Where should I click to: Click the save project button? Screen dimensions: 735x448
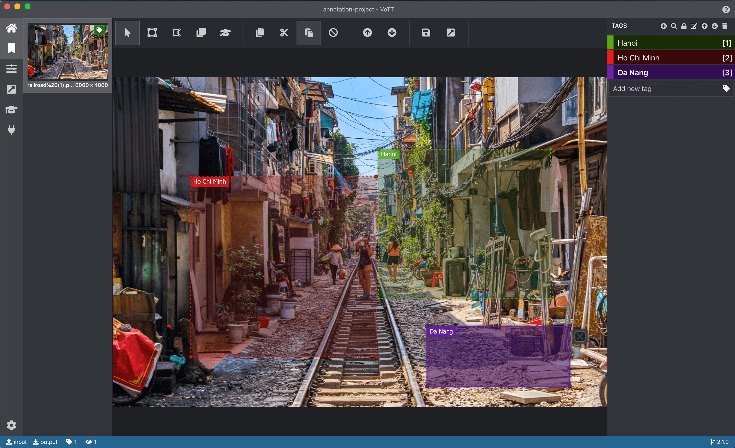point(426,33)
